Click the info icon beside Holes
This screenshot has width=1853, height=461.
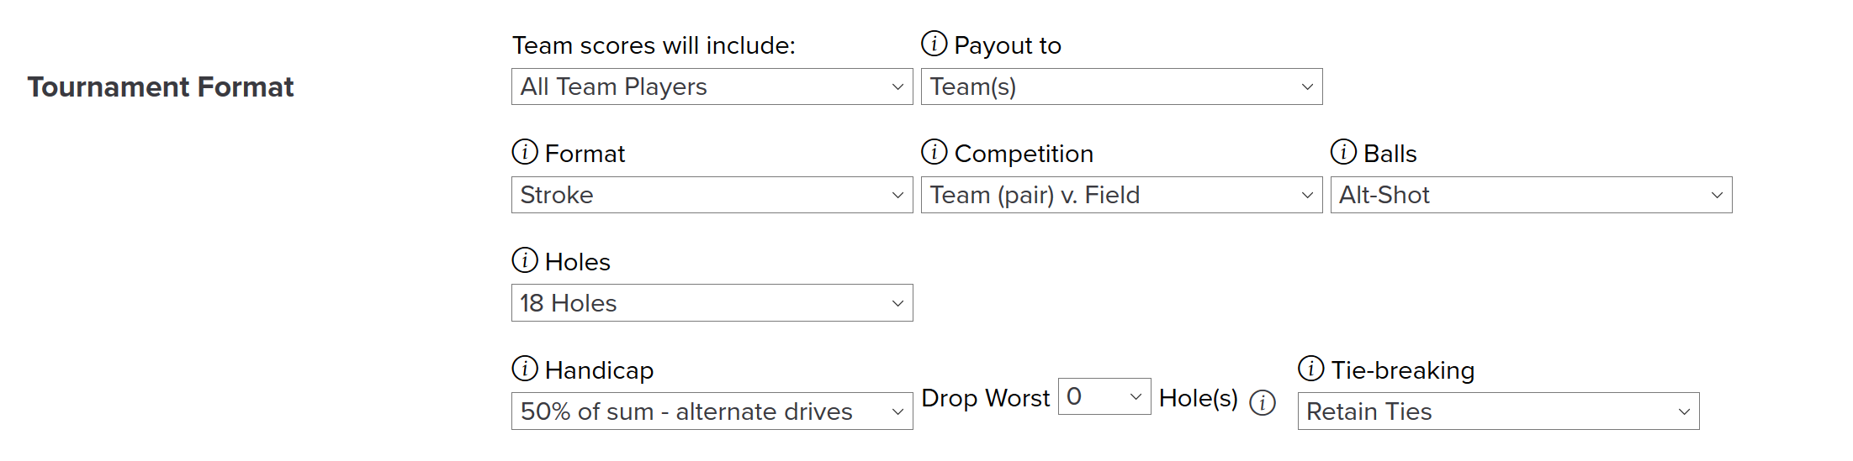pos(525,260)
